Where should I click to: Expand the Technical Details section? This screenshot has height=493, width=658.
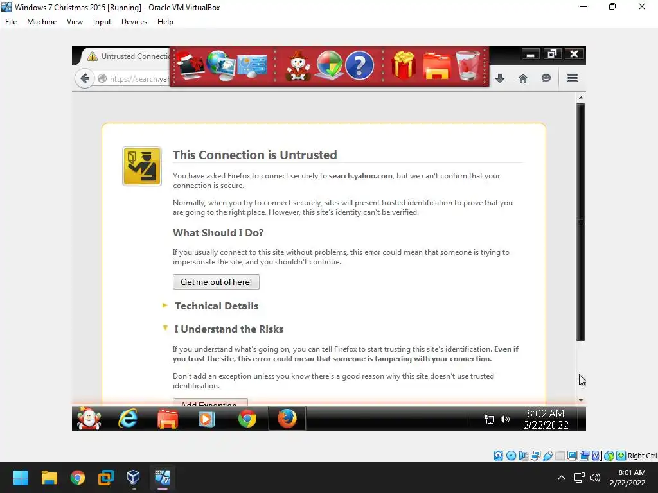pyautogui.click(x=210, y=306)
